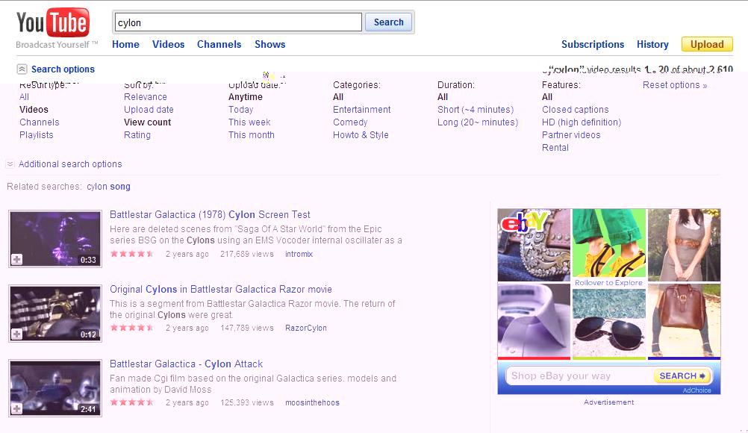Screen dimensions: 748x433
Task: Open the Videos tab
Action: 168,44
